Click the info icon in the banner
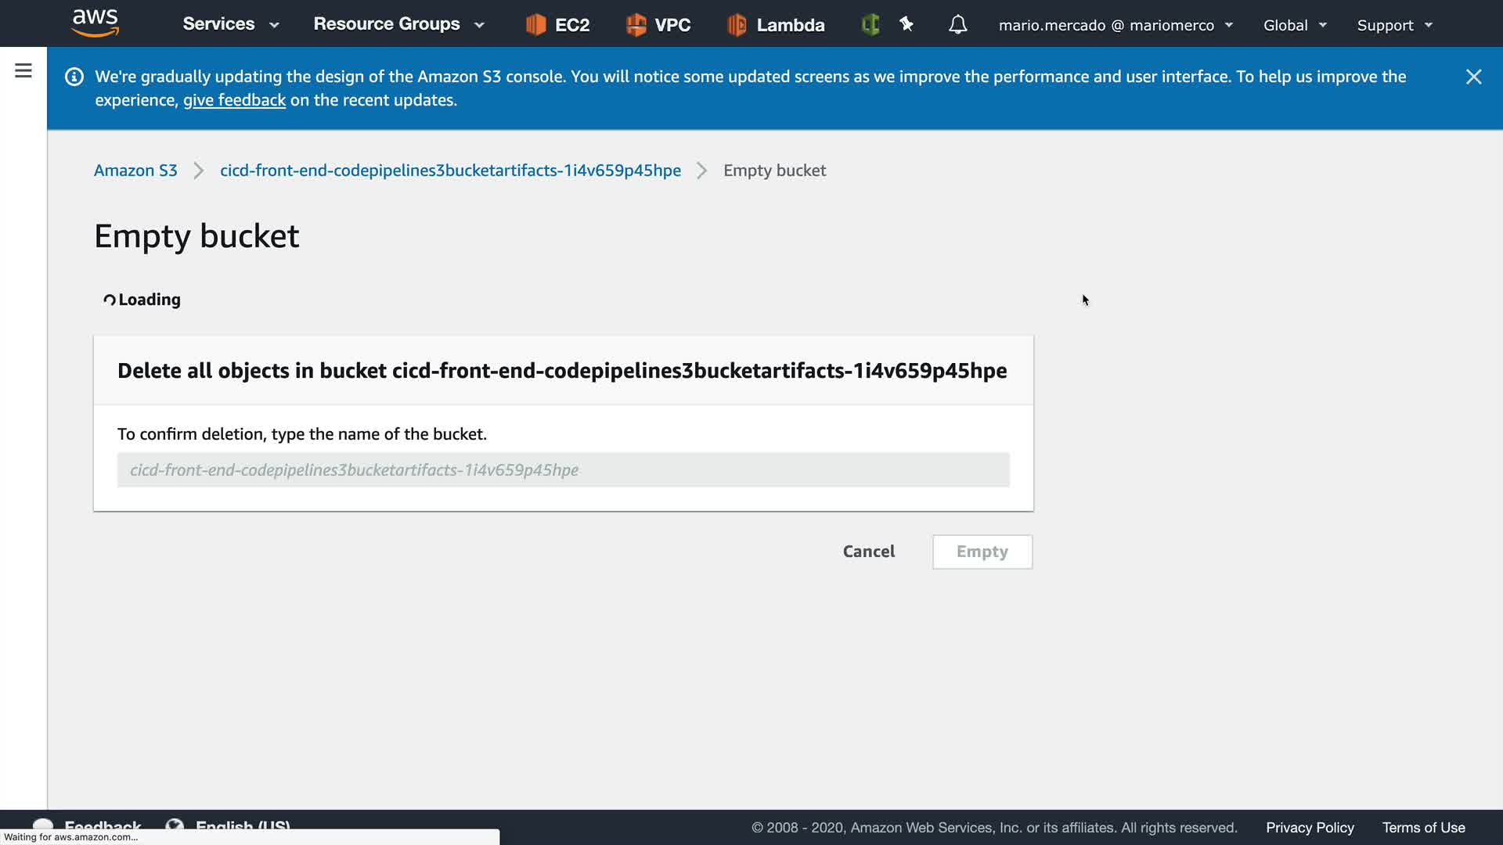This screenshot has height=845, width=1503. coord(74,77)
